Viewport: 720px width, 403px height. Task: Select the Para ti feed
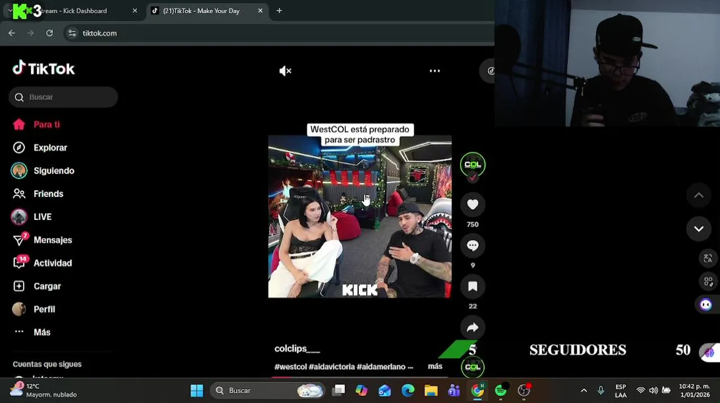click(x=47, y=124)
